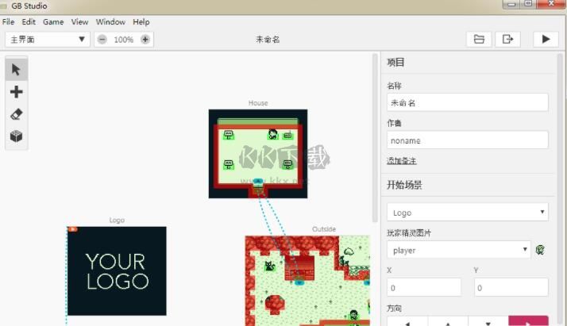567x326 pixels.
Task: Click the 名称 project name field
Action: click(467, 102)
